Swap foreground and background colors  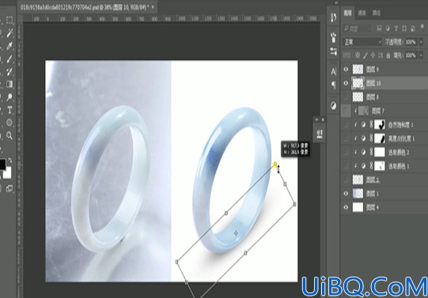10,160
